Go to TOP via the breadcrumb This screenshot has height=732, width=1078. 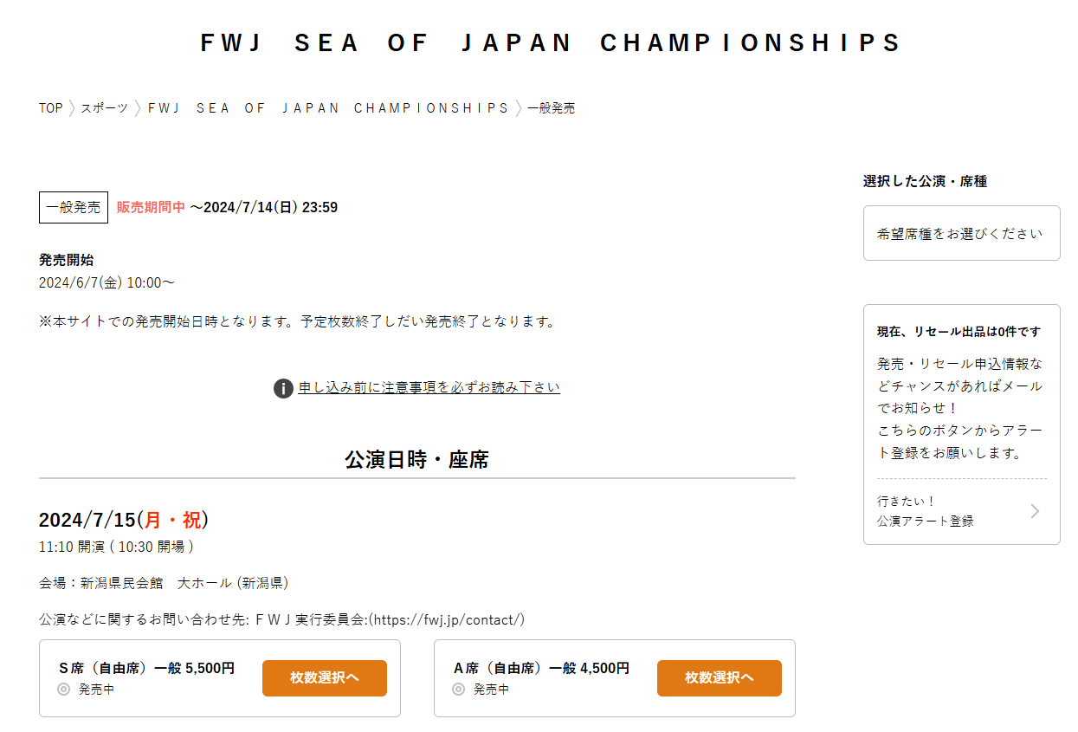pos(51,108)
